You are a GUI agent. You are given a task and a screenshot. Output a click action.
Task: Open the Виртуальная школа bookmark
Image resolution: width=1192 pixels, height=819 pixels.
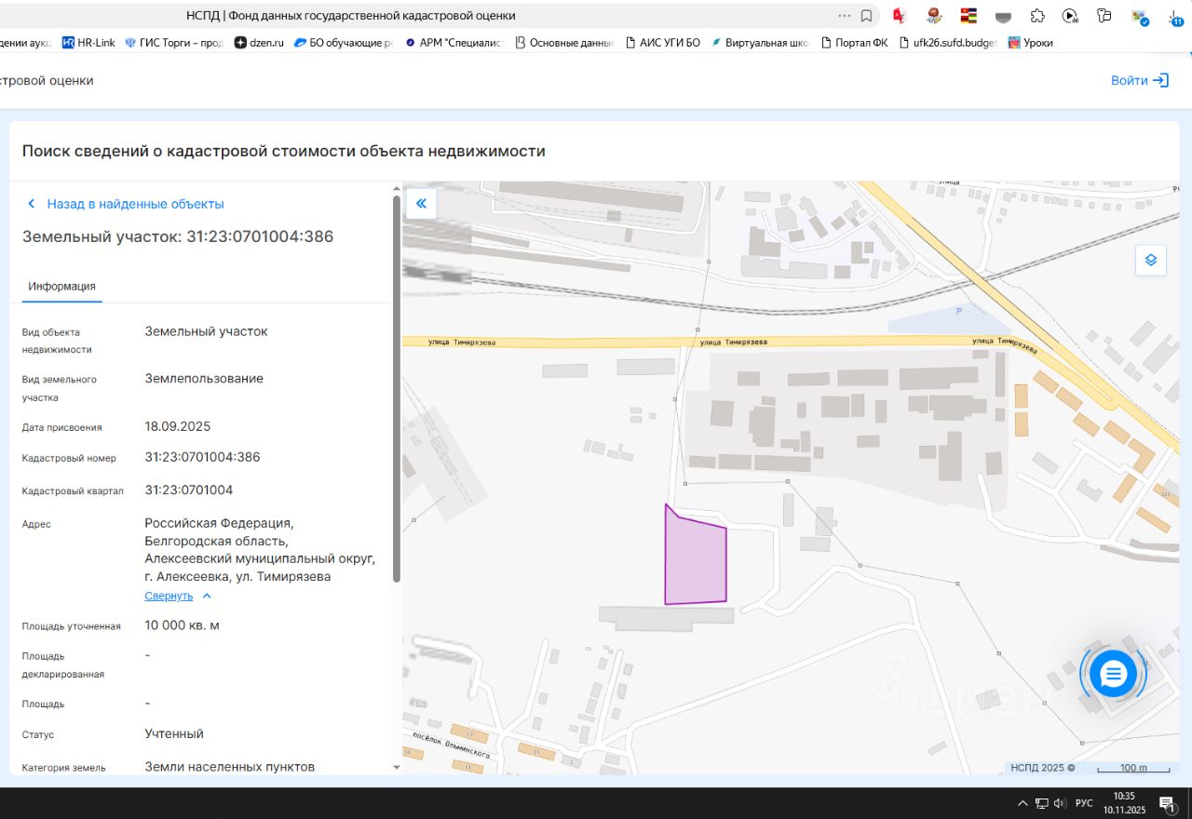(x=760, y=43)
